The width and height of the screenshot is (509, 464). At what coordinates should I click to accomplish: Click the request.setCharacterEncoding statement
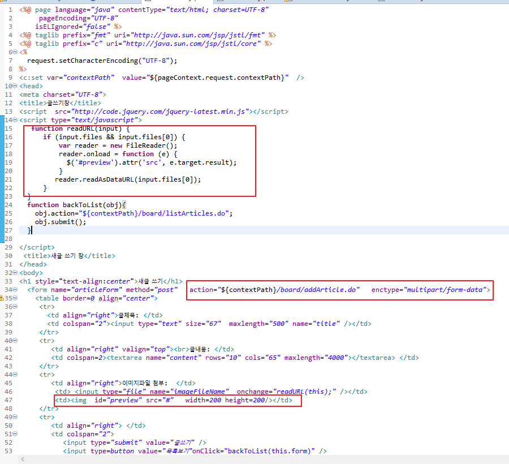click(x=102, y=61)
